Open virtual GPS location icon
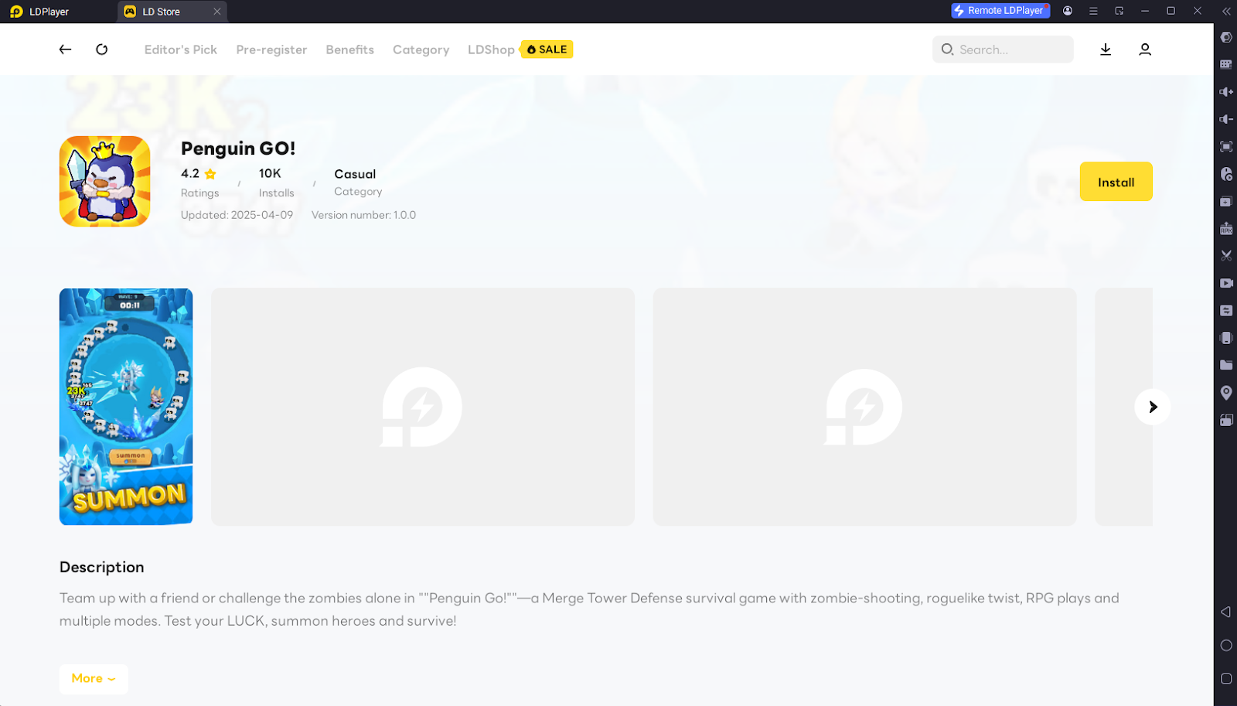Screen dimensions: 1237x706 pyautogui.click(x=1226, y=393)
